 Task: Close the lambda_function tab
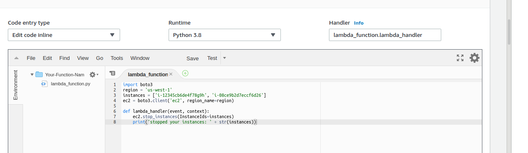click(171, 74)
